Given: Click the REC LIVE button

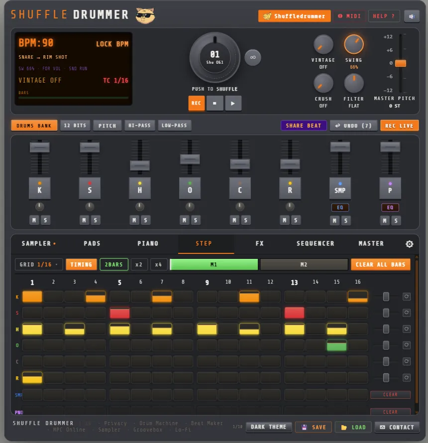Looking at the screenshot, I should tap(399, 125).
